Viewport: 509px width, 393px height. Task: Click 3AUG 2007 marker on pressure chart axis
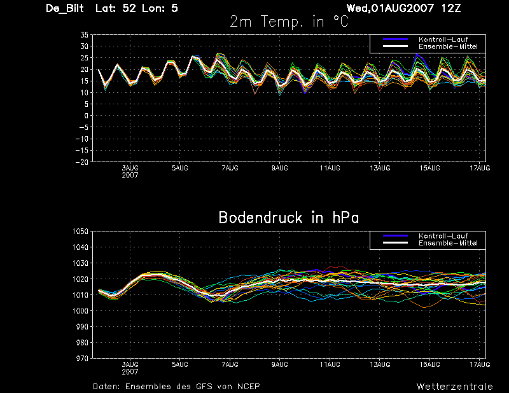coord(130,368)
